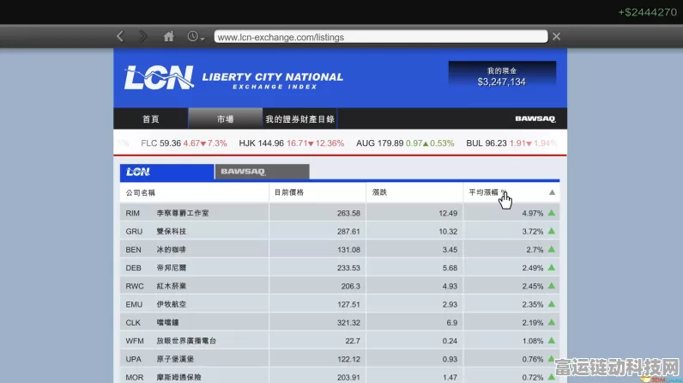Image resolution: width=683 pixels, height=383 pixels.
Task: Open the RWC 紅木菸業 listing
Action: (340, 286)
